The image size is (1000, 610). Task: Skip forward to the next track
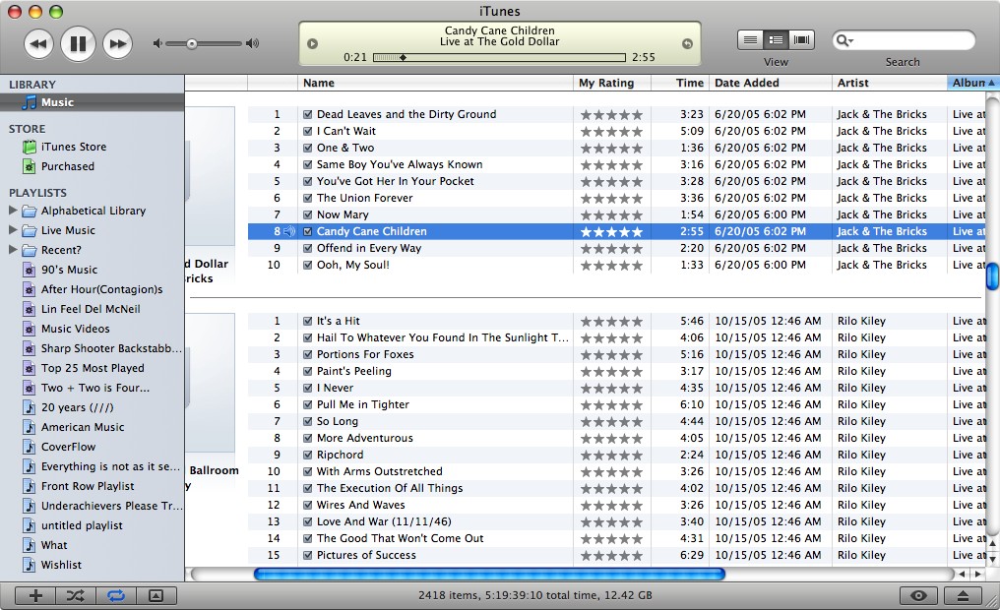pos(117,44)
